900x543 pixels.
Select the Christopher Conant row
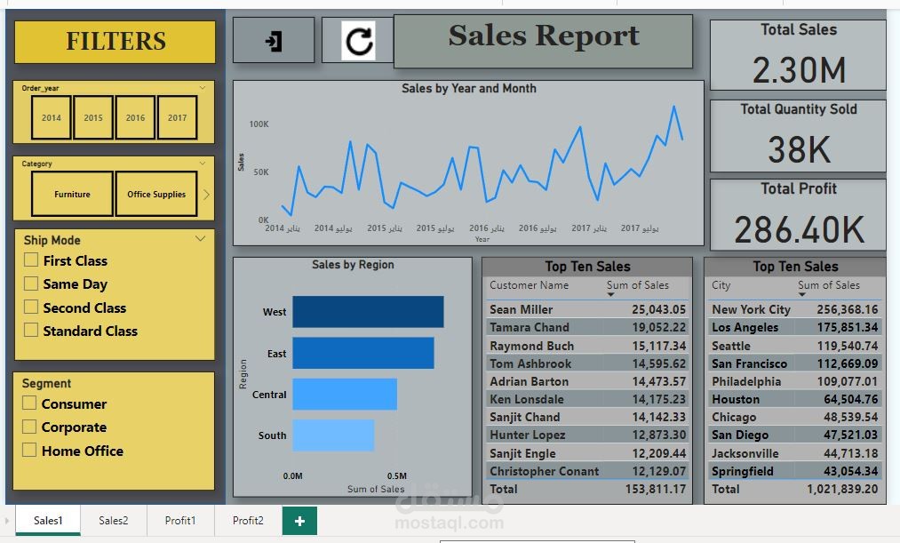pos(587,471)
